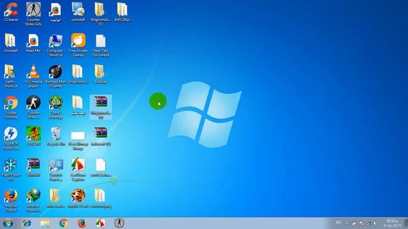Screen dimensions: 408x229
Task: Launch Google Chrome from the taskbar
Action: tap(64, 223)
